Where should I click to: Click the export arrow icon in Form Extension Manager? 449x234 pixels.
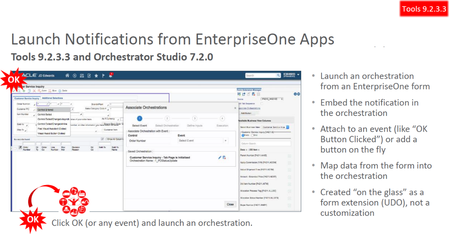coord(243,94)
